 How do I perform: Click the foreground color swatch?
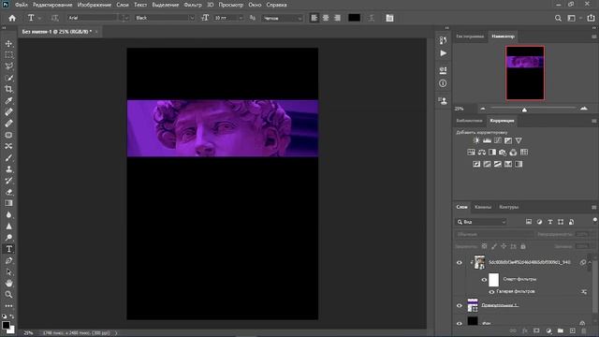click(6, 325)
